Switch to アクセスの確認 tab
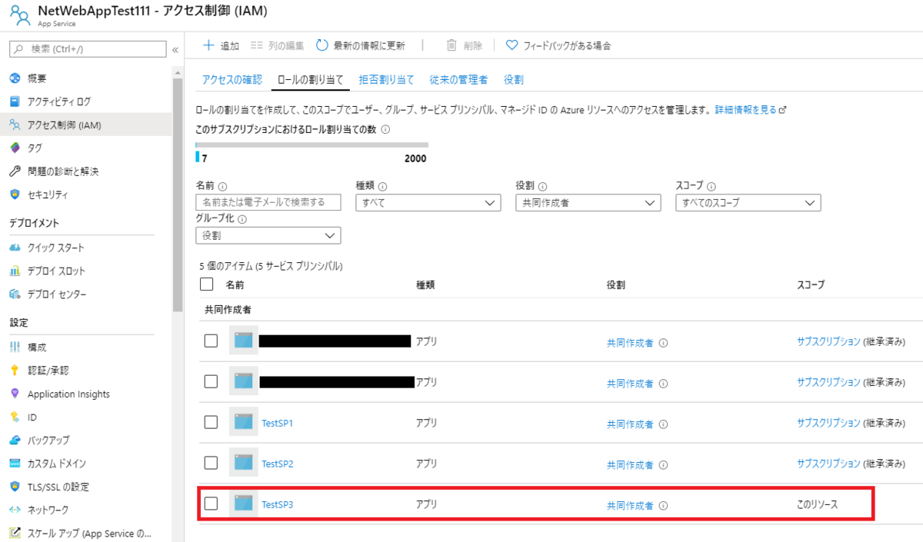This screenshot has width=923, height=542. pyautogui.click(x=232, y=79)
